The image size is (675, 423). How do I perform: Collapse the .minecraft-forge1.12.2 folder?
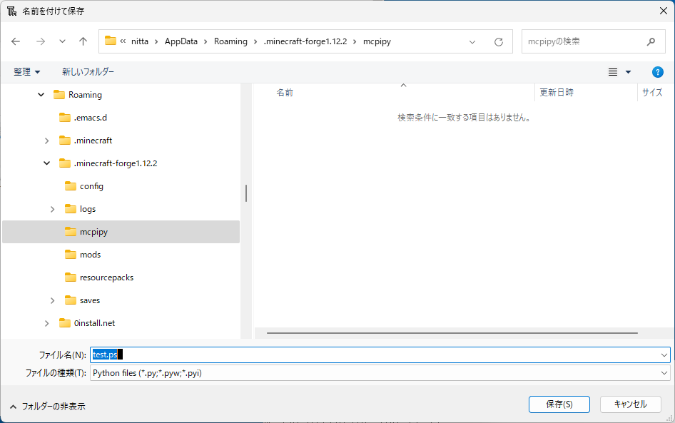click(47, 163)
